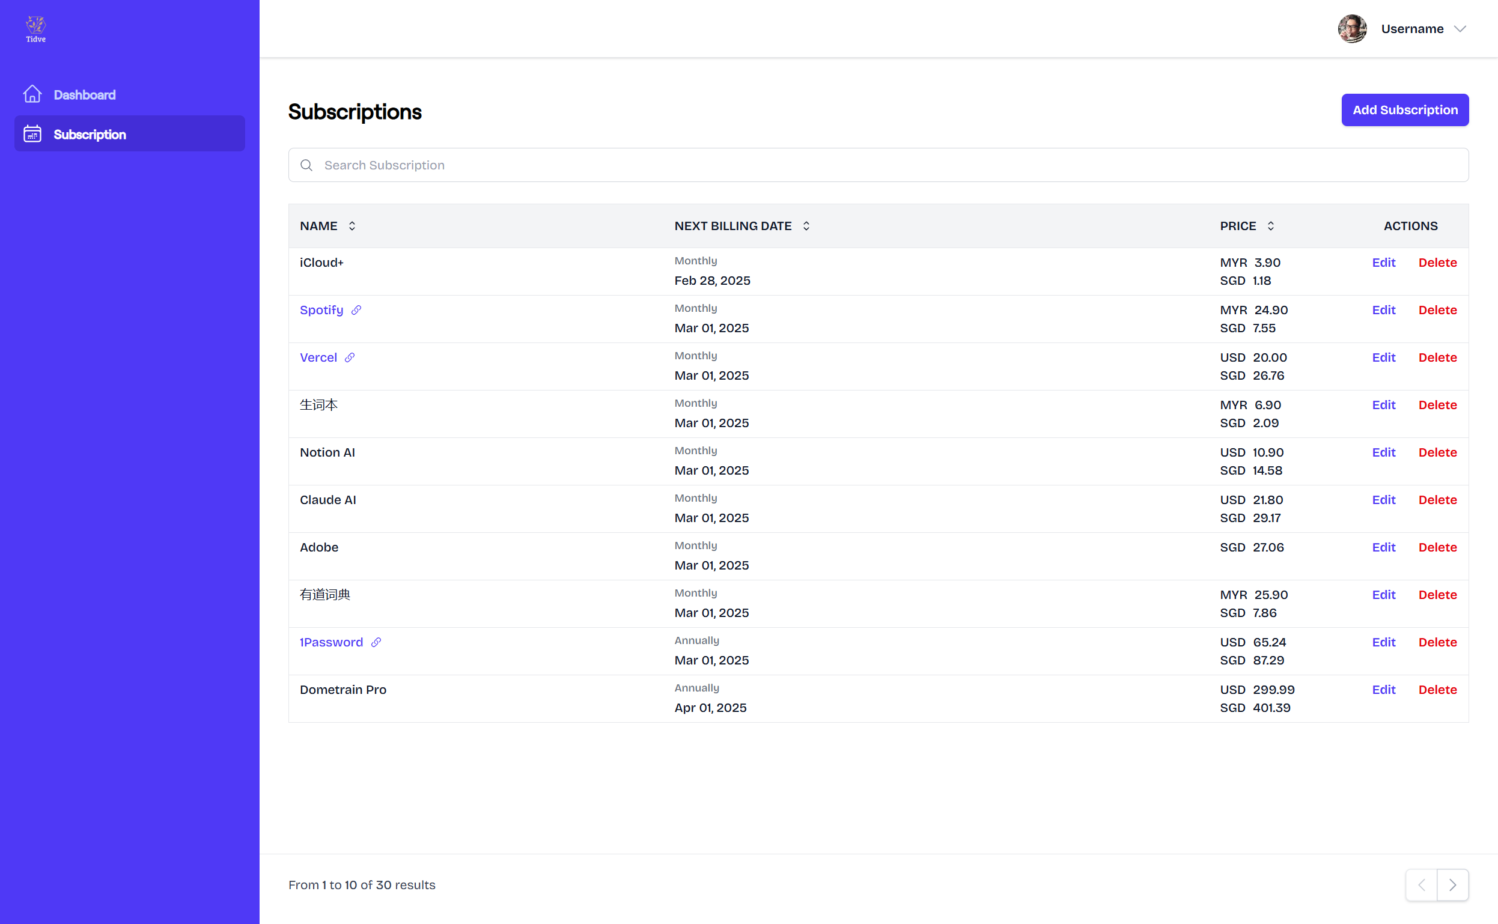
Task: Delete the Spotify subscription
Action: [x=1437, y=311]
